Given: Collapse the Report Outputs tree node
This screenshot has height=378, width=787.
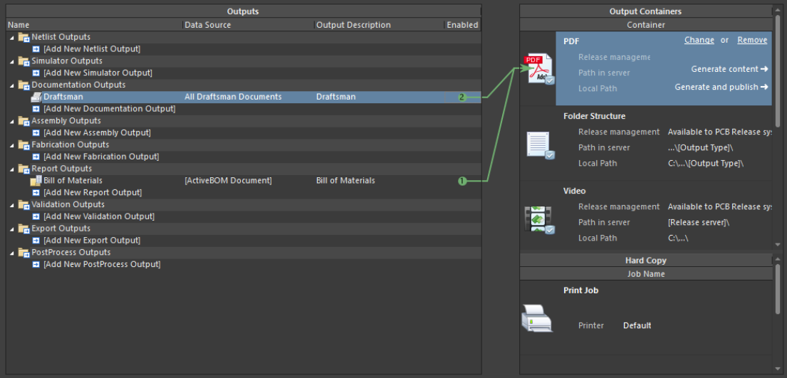Looking at the screenshot, I should 12,169.
